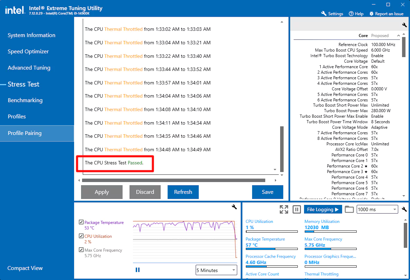Click the 1 Active Performance Core 60x row
This screenshot has height=280, width=410.
pos(348,67)
